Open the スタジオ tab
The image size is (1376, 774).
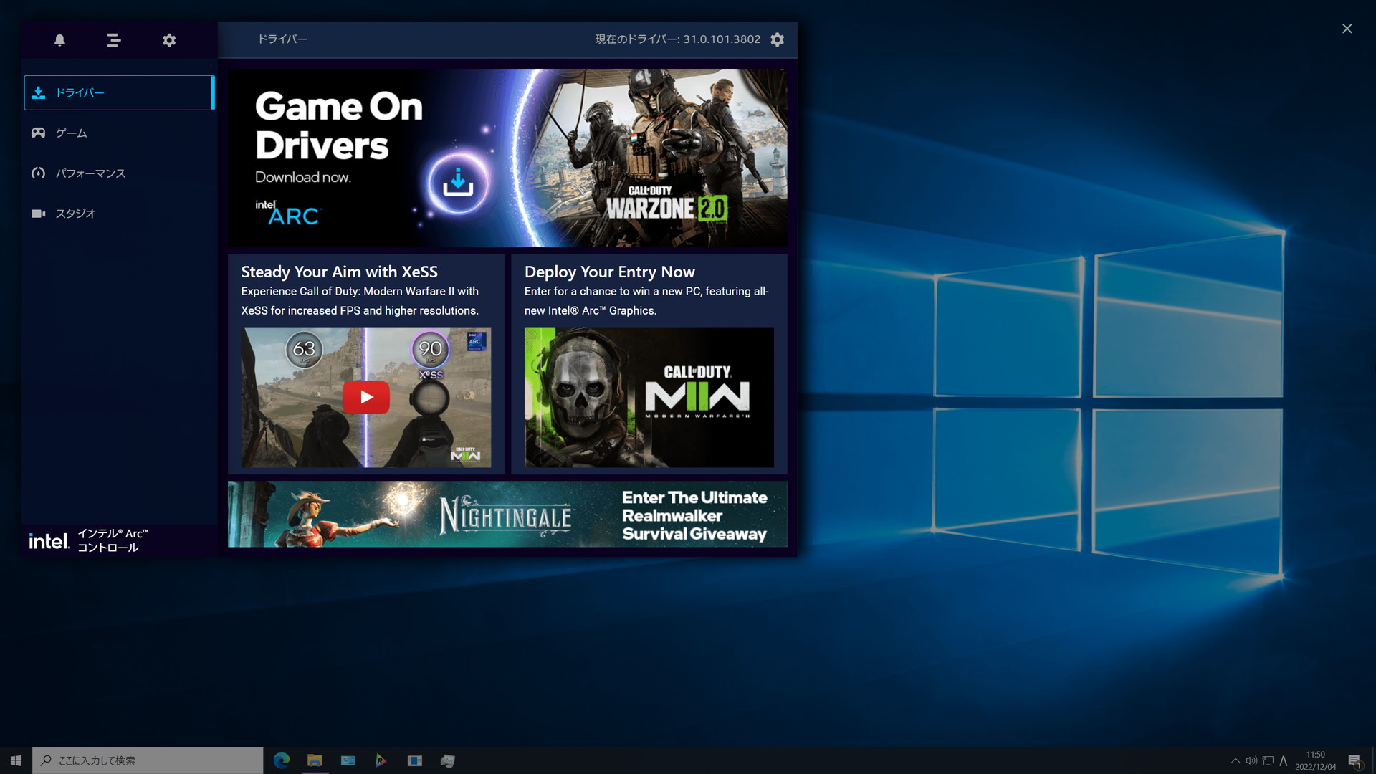(x=119, y=213)
